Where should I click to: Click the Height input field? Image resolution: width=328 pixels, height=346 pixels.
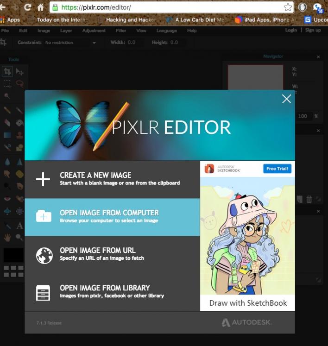click(178, 42)
